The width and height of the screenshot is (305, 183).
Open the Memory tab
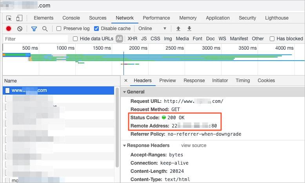[188, 18]
